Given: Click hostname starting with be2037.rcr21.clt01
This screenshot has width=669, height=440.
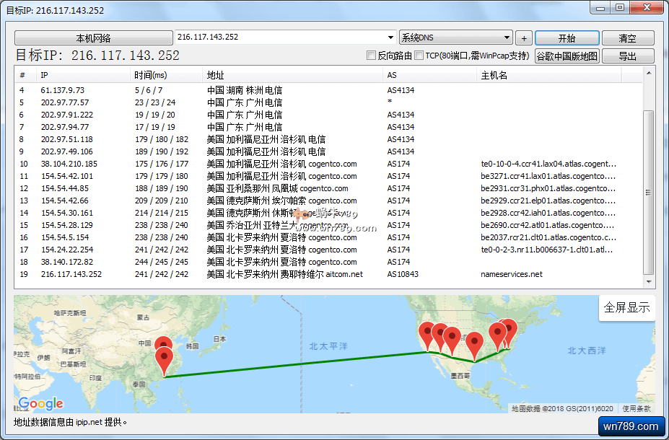Looking at the screenshot, I should (x=548, y=237).
